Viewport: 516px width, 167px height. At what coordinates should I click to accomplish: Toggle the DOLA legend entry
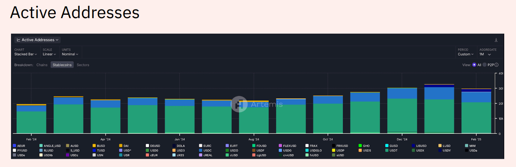tap(178, 145)
